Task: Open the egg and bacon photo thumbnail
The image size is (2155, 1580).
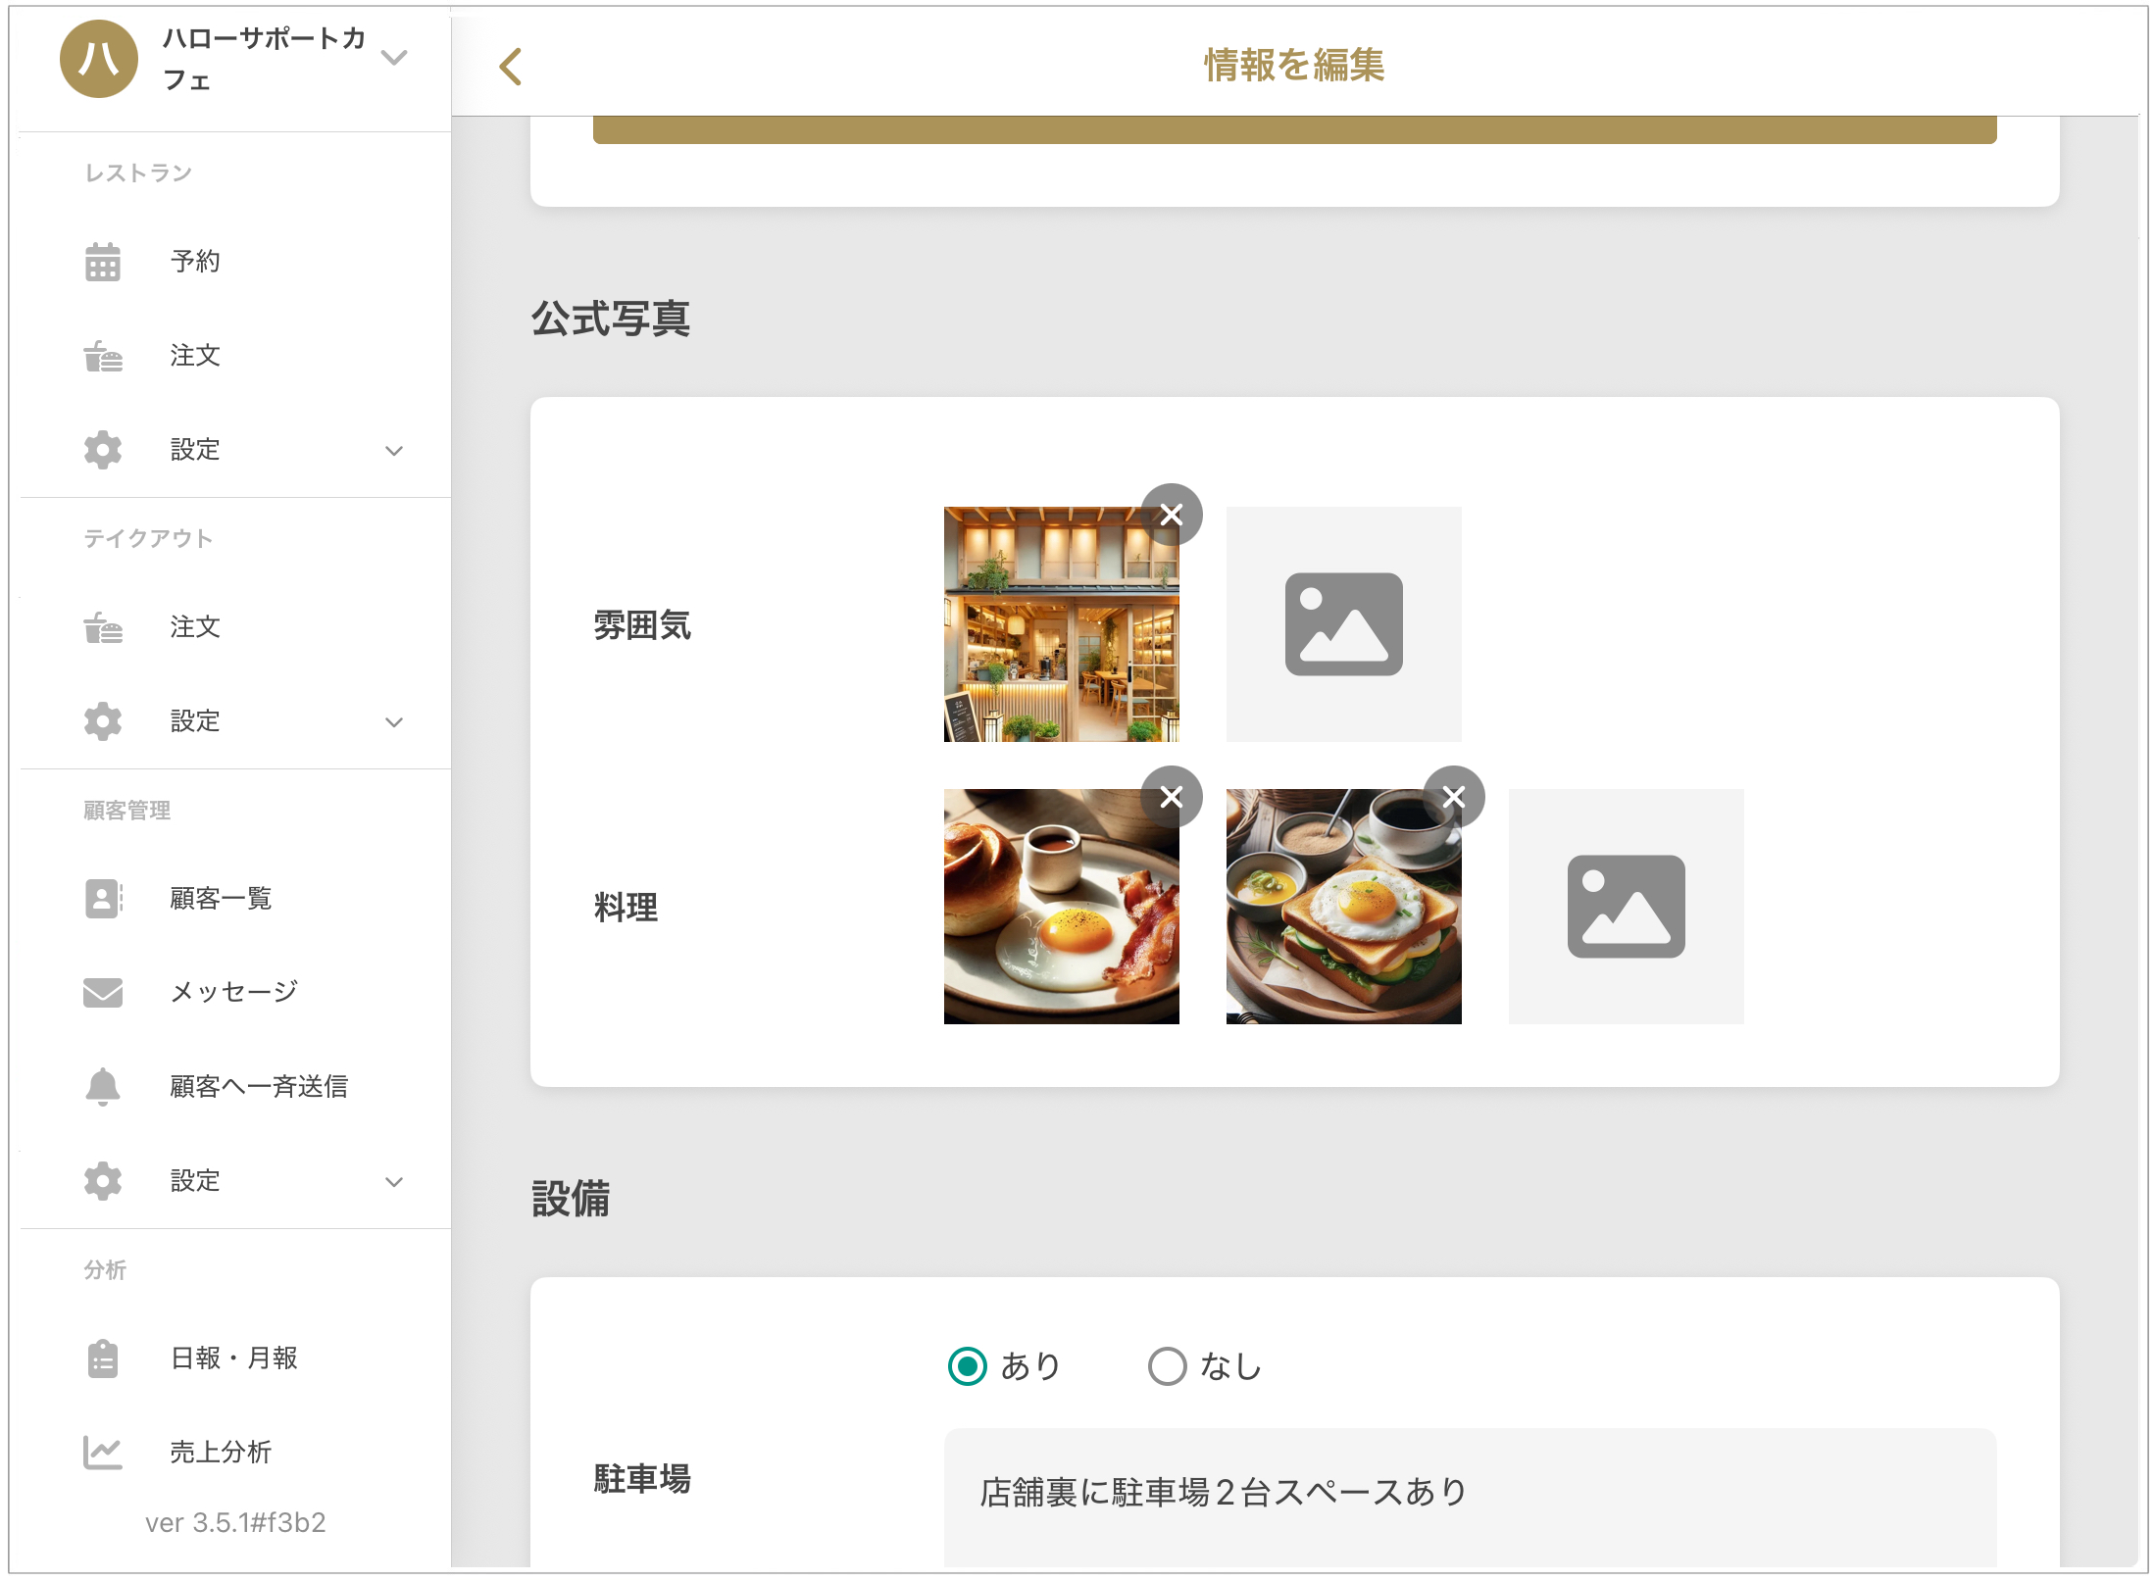Action: 1061,907
